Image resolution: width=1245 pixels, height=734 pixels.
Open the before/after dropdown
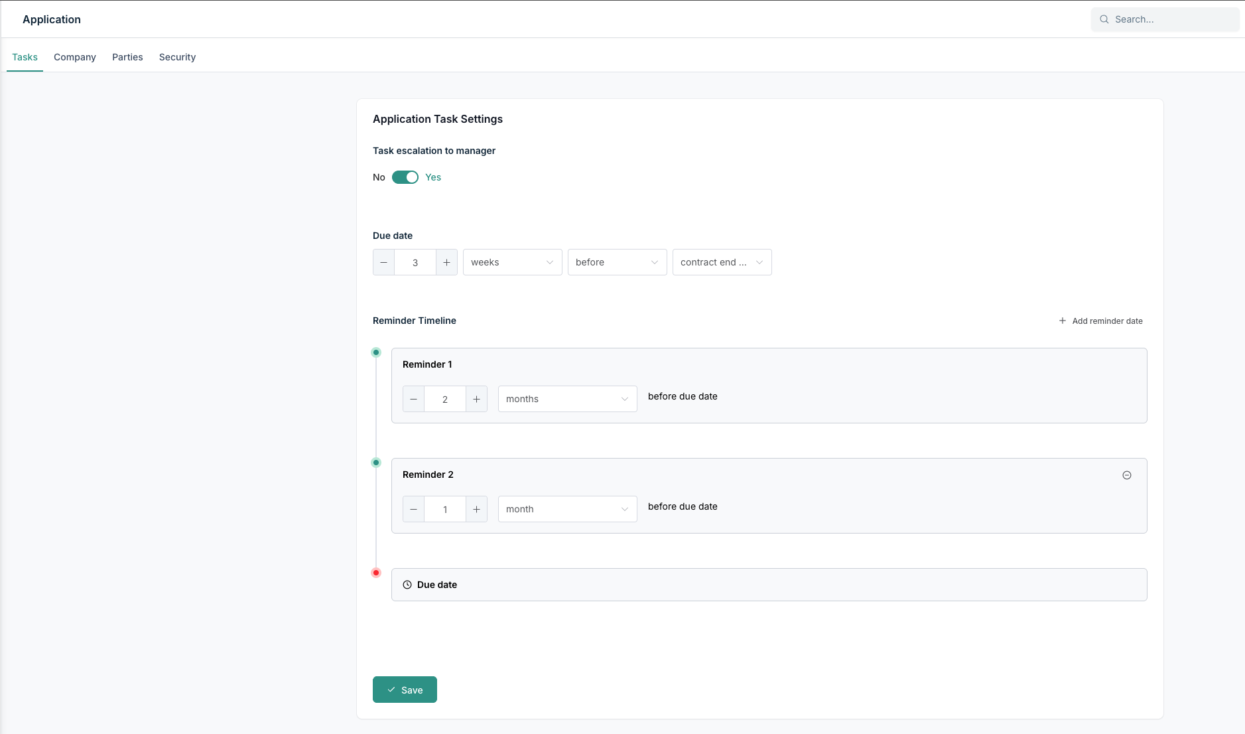tap(617, 262)
